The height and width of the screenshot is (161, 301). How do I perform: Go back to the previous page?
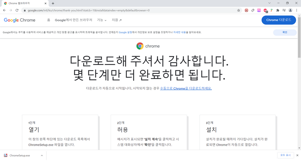(4, 10)
